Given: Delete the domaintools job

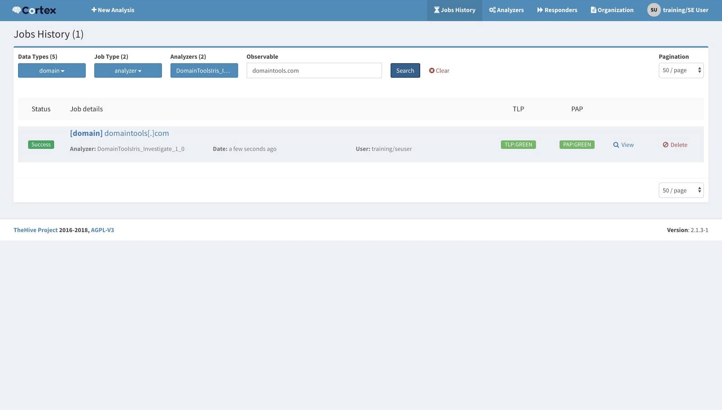Looking at the screenshot, I should point(675,145).
